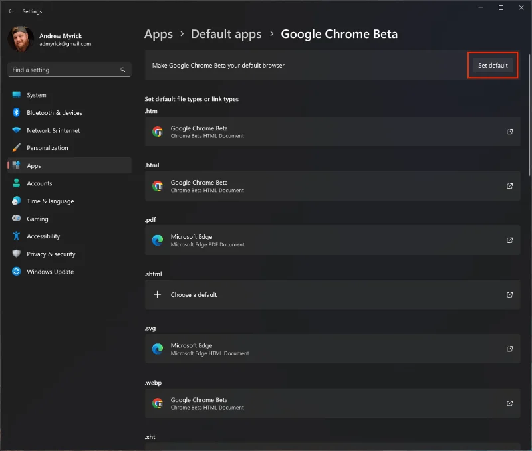Open Personalization settings
This screenshot has height=451, width=532.
(x=69, y=147)
